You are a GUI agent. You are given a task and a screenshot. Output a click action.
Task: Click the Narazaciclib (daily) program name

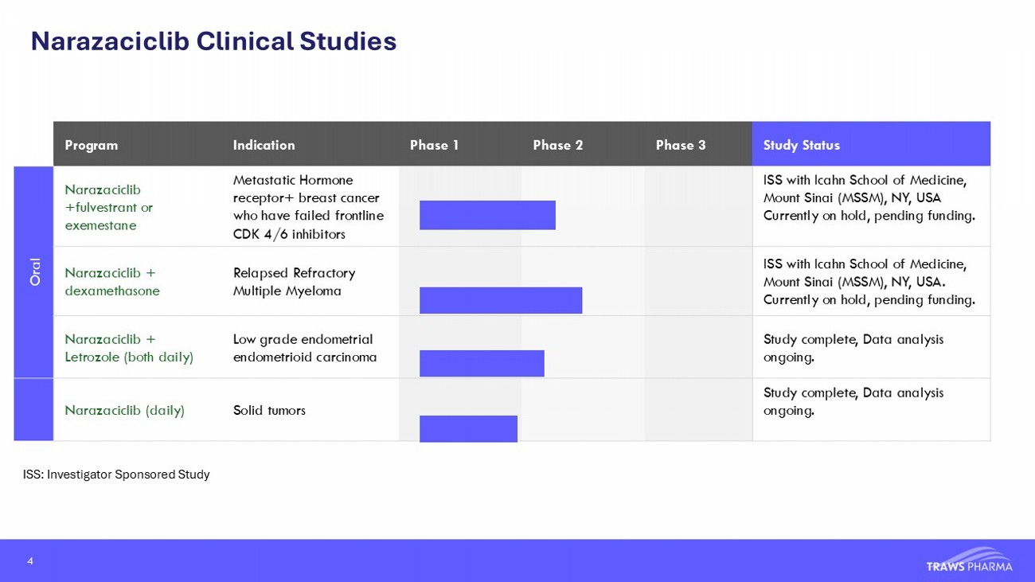tap(124, 410)
